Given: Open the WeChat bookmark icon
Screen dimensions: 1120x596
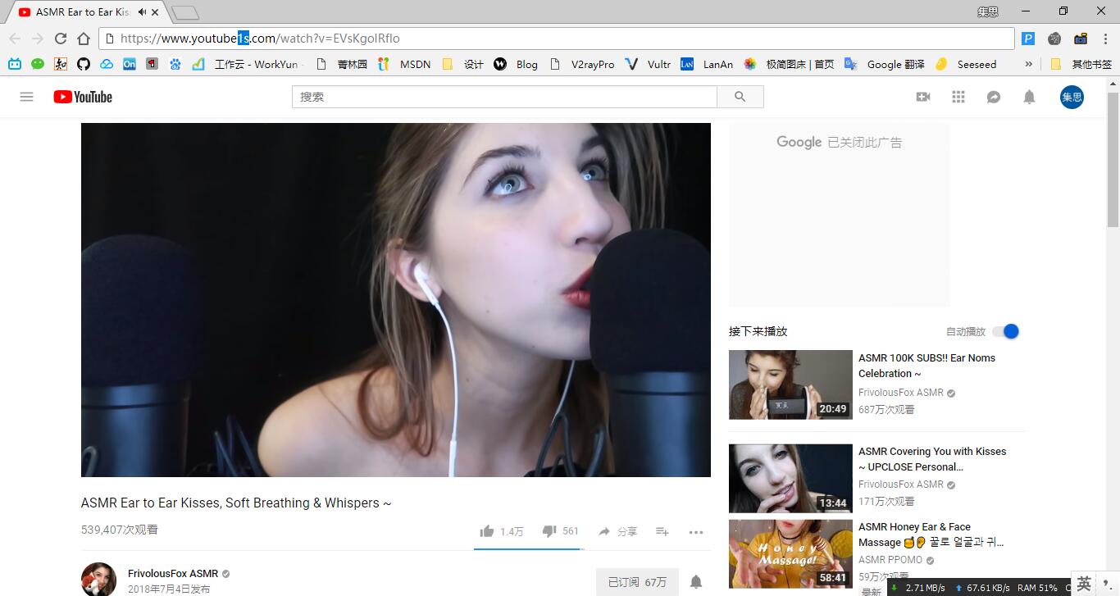Looking at the screenshot, I should 38,64.
